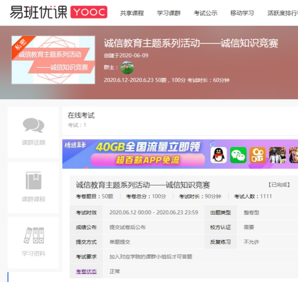Viewport: 298px width, 282px height.
Task: Open the 课群话题 chat bubble icon
Action: (x=33, y=125)
